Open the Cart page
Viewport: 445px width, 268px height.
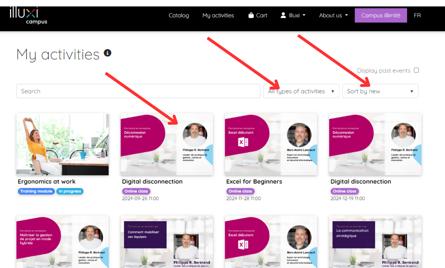(258, 15)
